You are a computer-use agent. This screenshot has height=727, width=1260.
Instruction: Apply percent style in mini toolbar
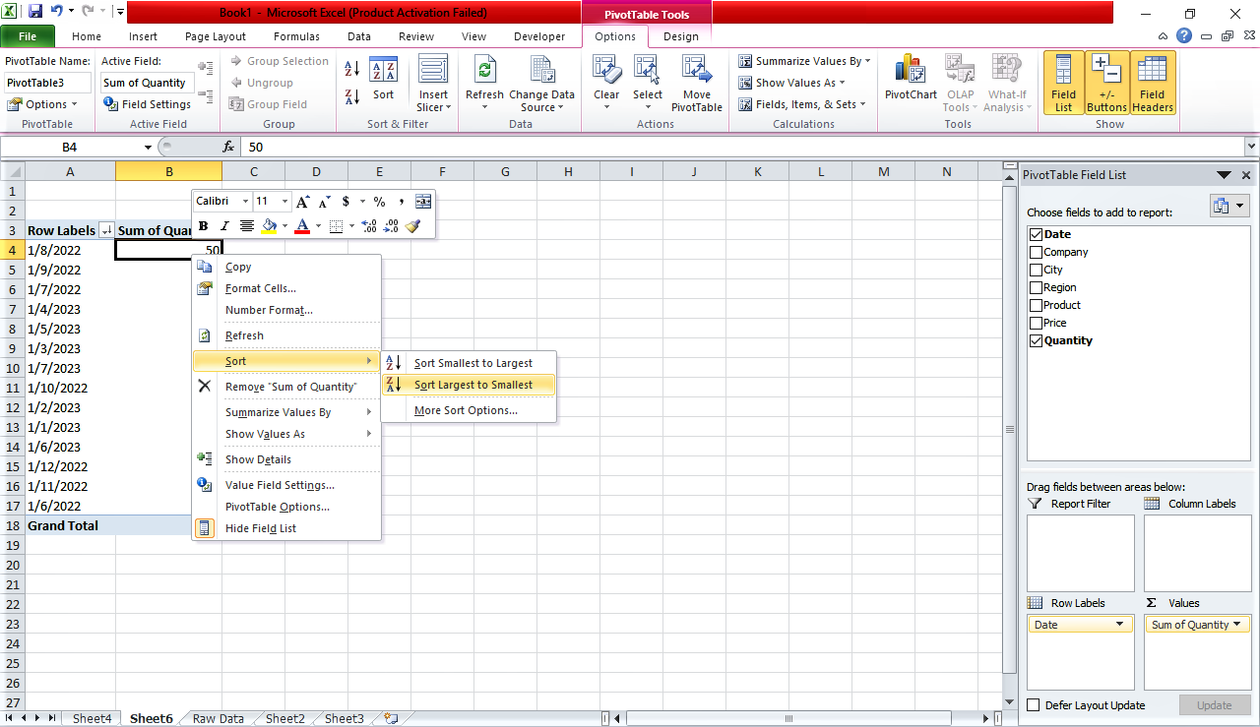(379, 202)
